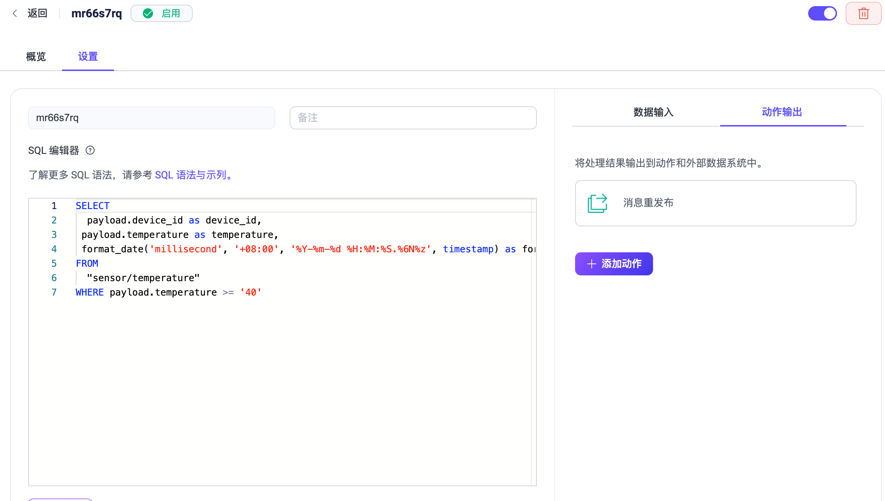Click the green enabled checkmark icon
Screen dimensions: 885x501
click(148, 14)
